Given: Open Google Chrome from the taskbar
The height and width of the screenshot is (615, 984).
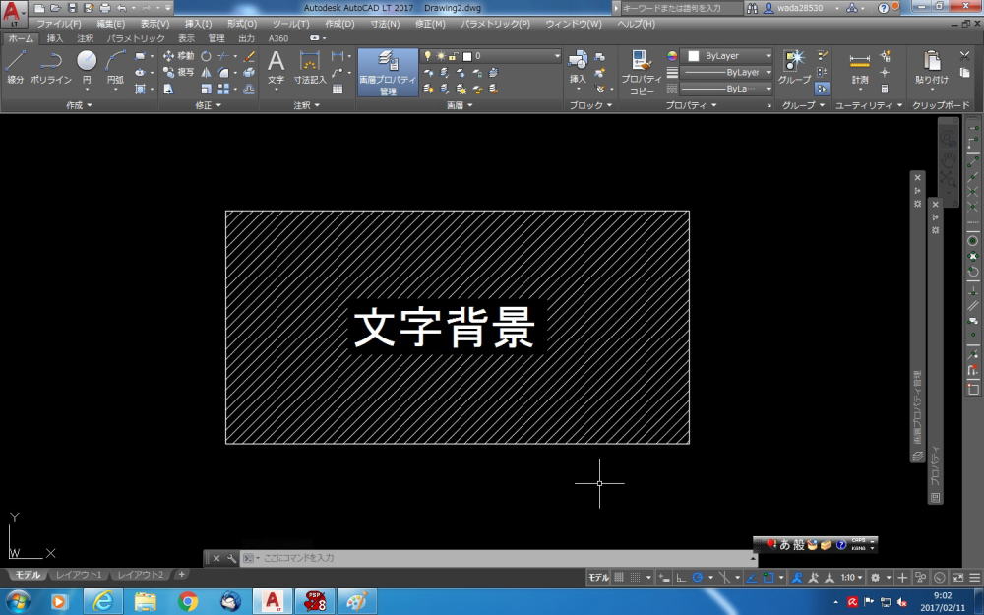Looking at the screenshot, I should [187, 602].
